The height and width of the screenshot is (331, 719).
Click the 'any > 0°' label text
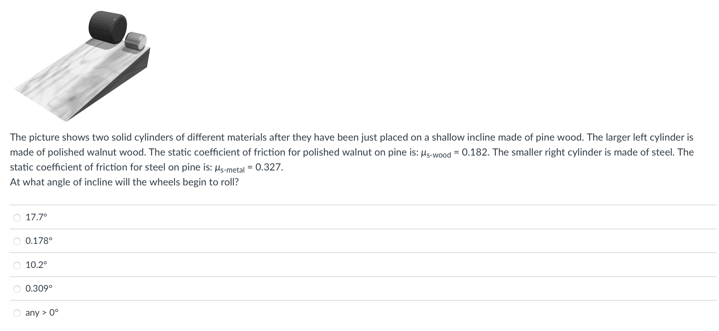41,313
